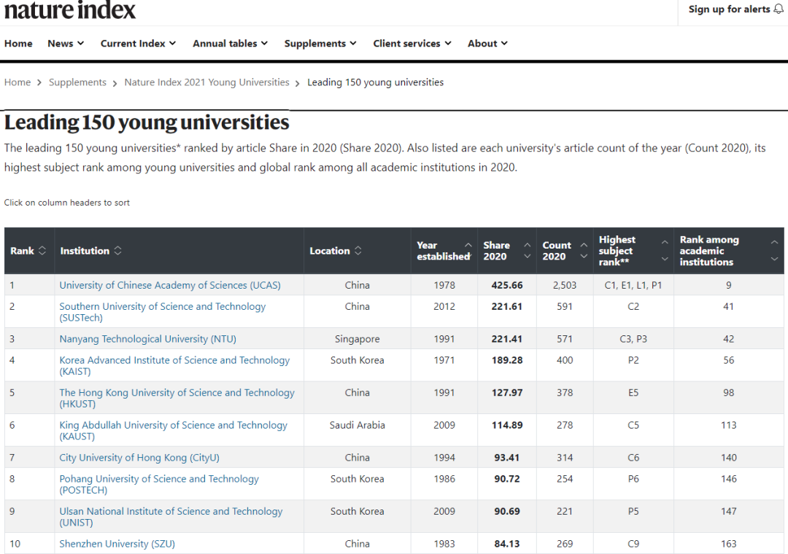Sort by Institution column arrows

tap(117, 251)
